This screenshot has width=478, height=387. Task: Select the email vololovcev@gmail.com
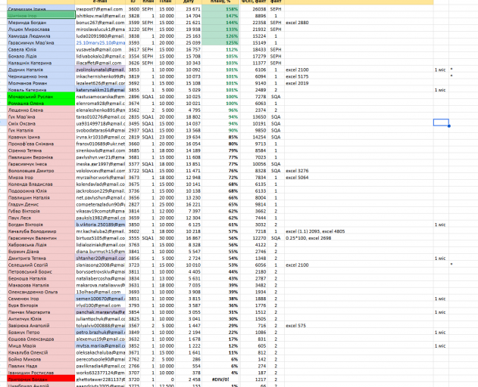(x=100, y=171)
